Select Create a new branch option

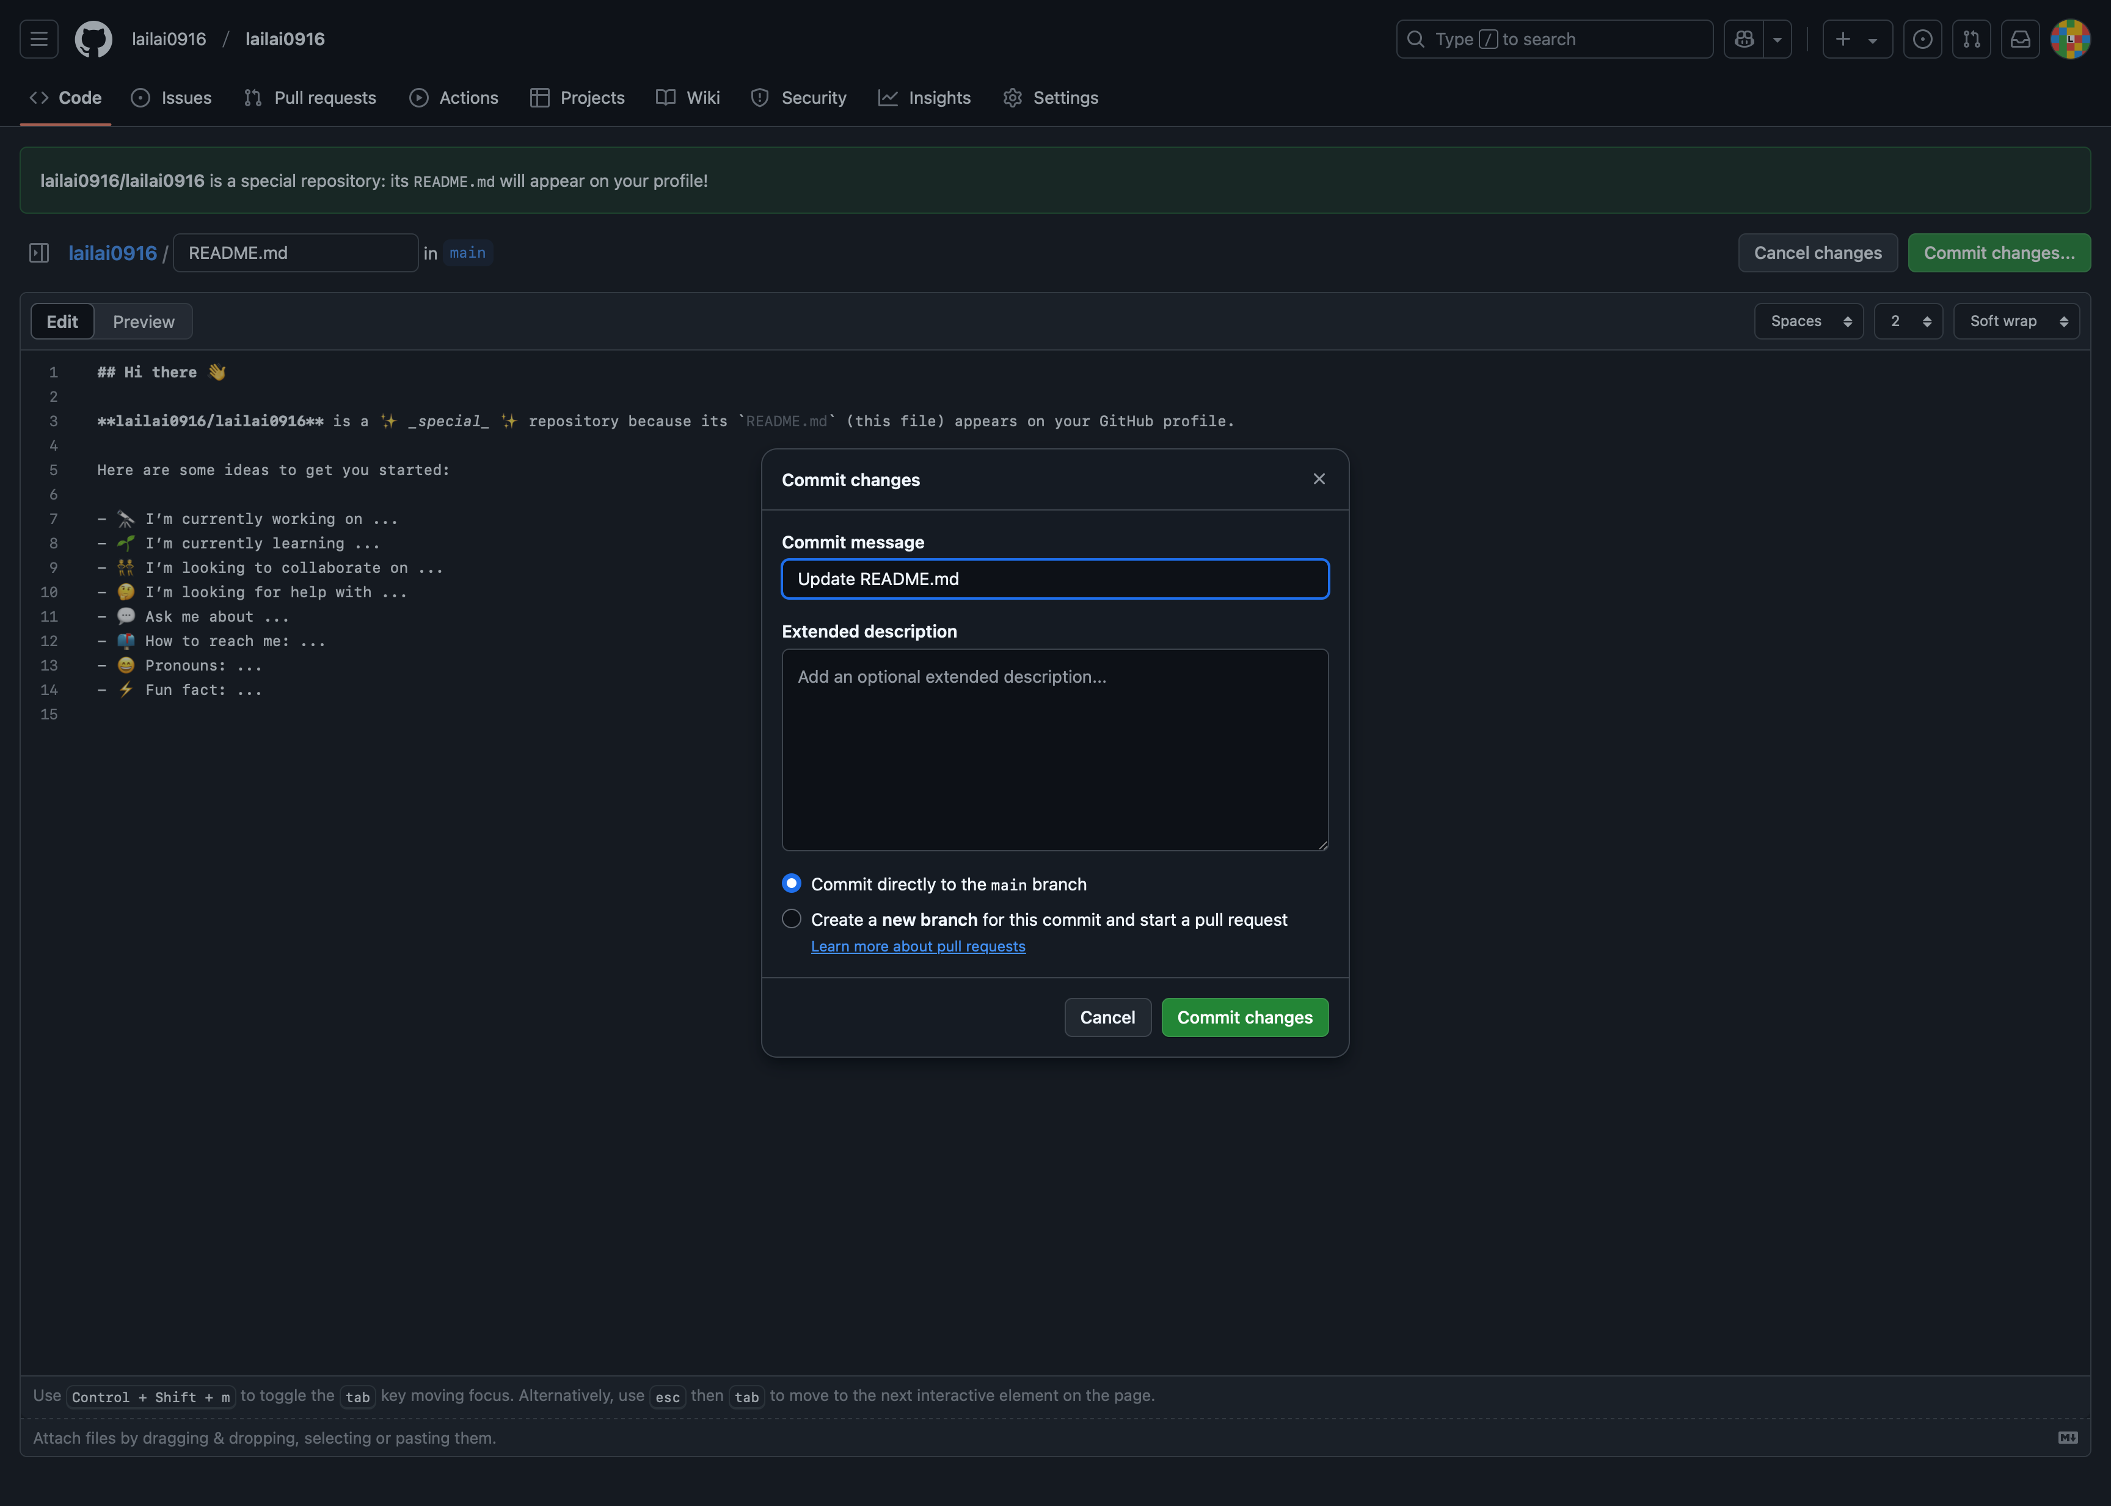tap(791, 919)
